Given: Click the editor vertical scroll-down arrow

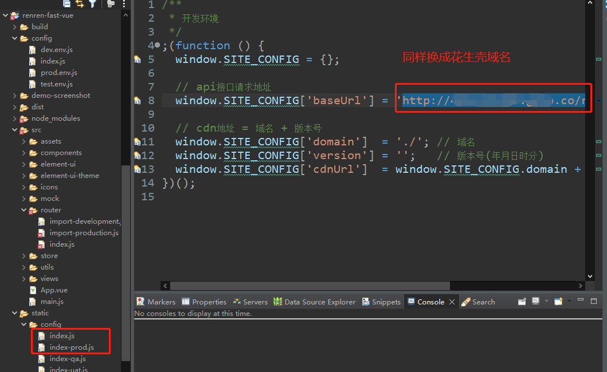Looking at the screenshot, I should [590, 276].
